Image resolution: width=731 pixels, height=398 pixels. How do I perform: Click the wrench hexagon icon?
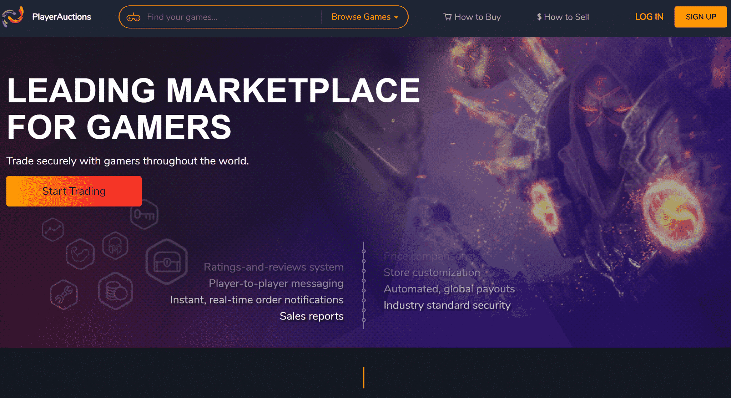point(64,295)
